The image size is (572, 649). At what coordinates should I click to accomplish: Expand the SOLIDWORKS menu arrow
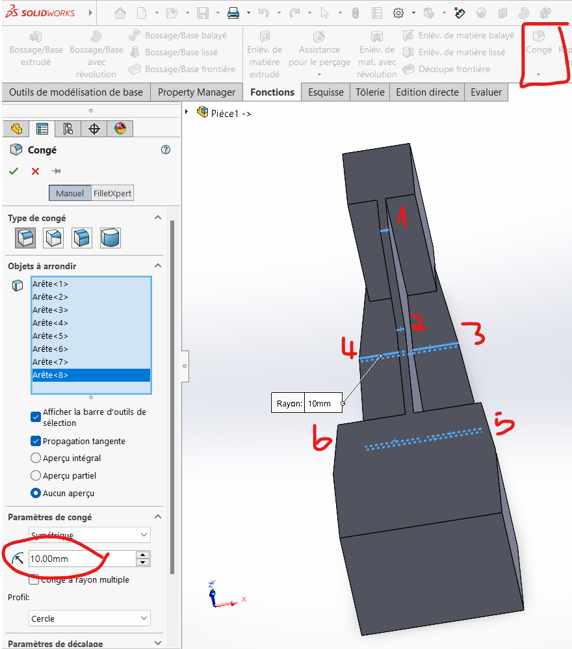click(90, 13)
